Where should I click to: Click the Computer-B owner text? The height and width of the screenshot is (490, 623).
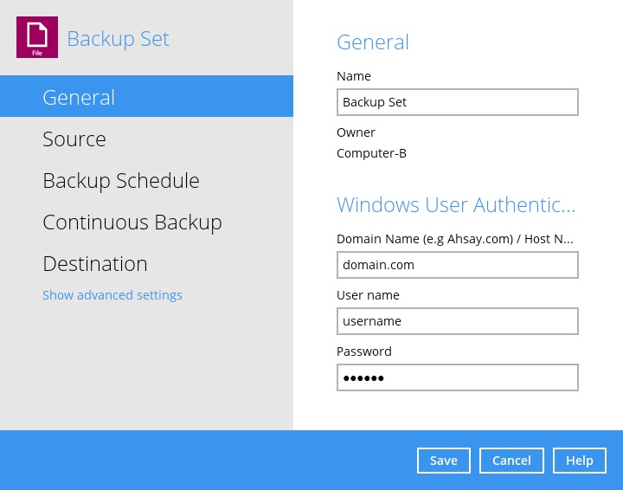(371, 153)
